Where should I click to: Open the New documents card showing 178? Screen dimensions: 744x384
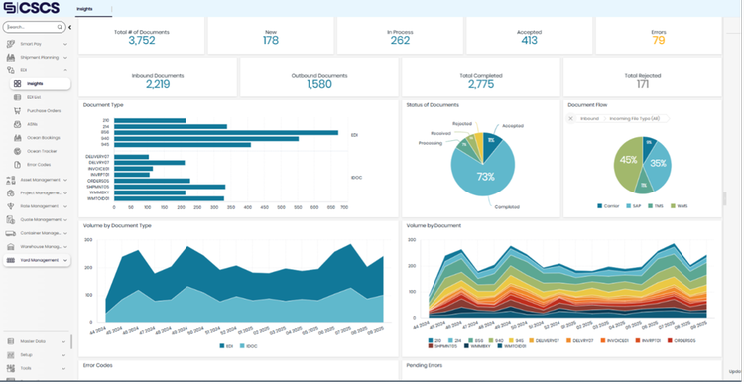[271, 36]
